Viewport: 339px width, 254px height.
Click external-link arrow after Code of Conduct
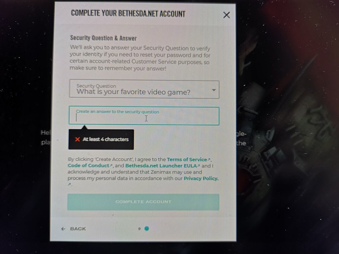[x=111, y=166]
